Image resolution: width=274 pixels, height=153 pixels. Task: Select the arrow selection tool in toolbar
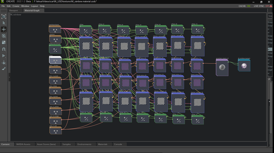point(4,23)
